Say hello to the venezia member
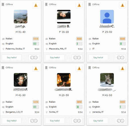The height and width of the screenshot is (126, 129). [98, 121]
